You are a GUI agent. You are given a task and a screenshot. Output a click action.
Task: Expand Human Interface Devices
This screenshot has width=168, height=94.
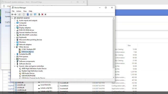(15, 32)
